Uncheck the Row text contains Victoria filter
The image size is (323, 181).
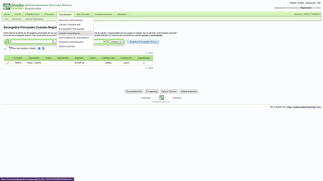39,48
